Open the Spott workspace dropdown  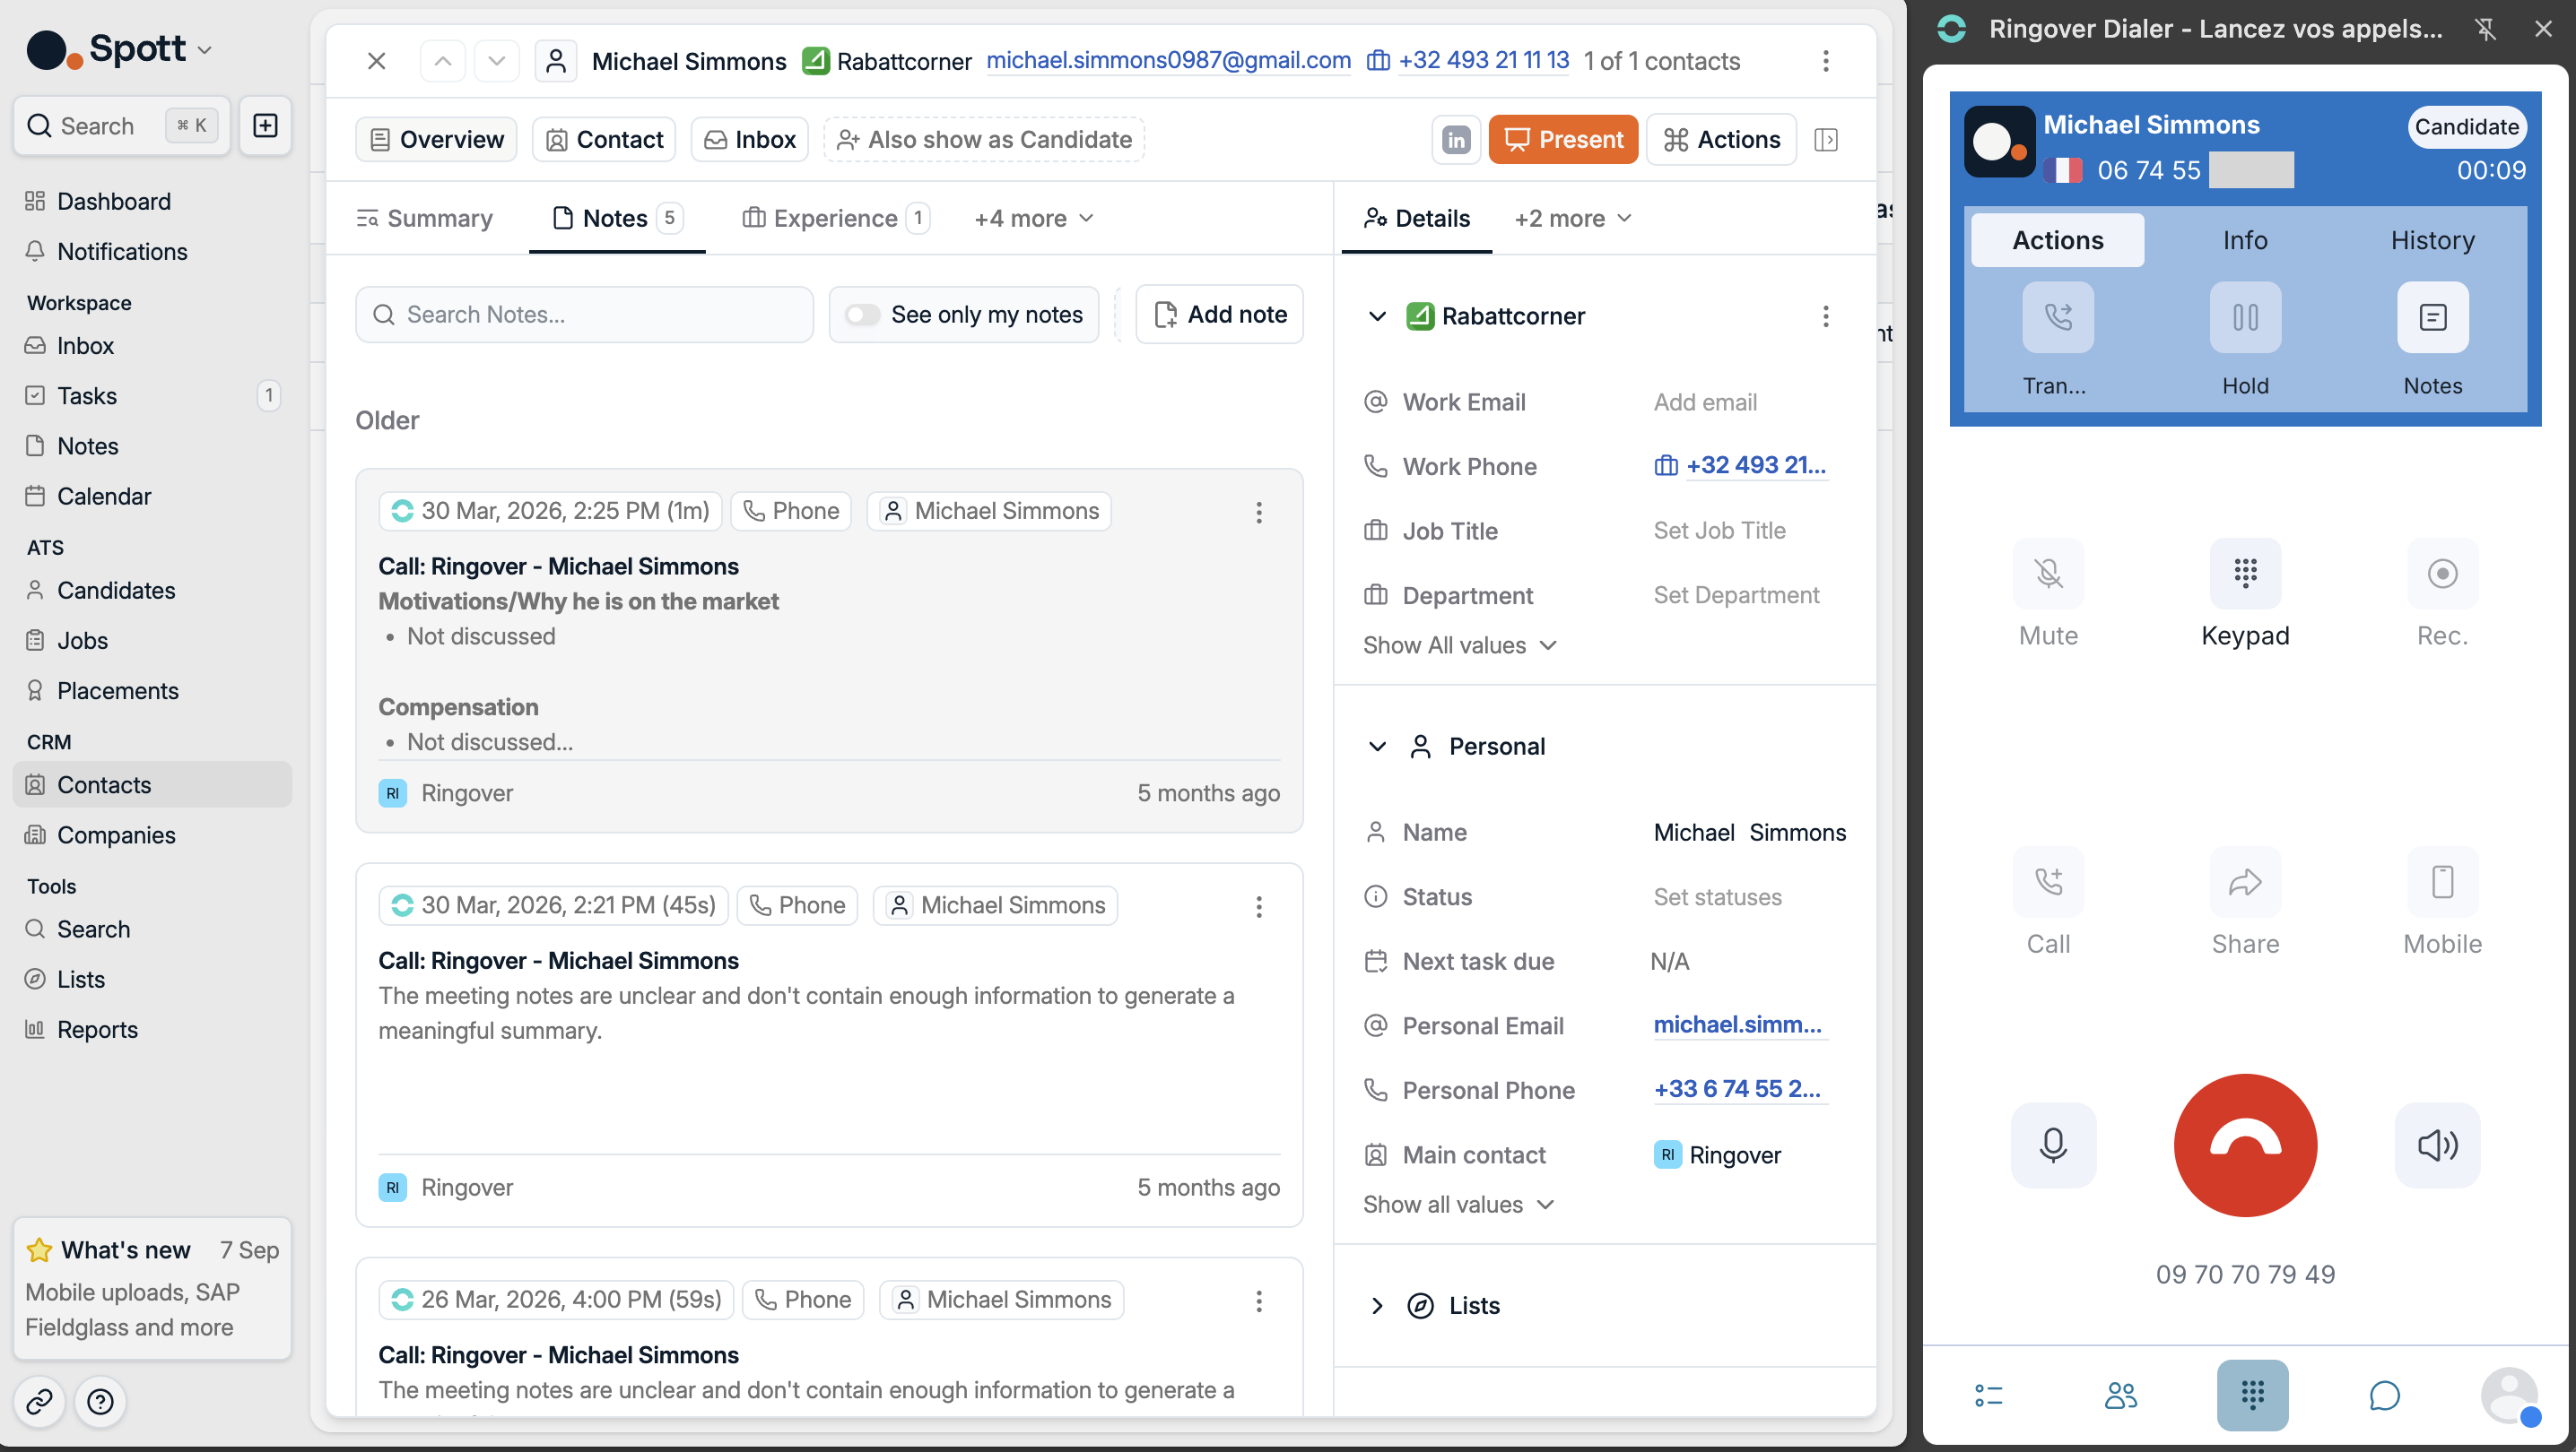tap(120, 48)
